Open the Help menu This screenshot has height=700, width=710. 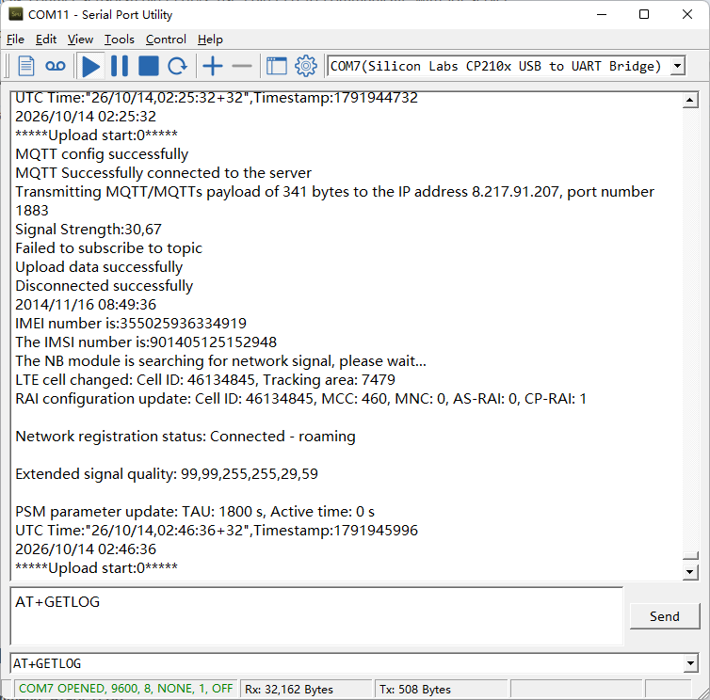click(x=210, y=40)
